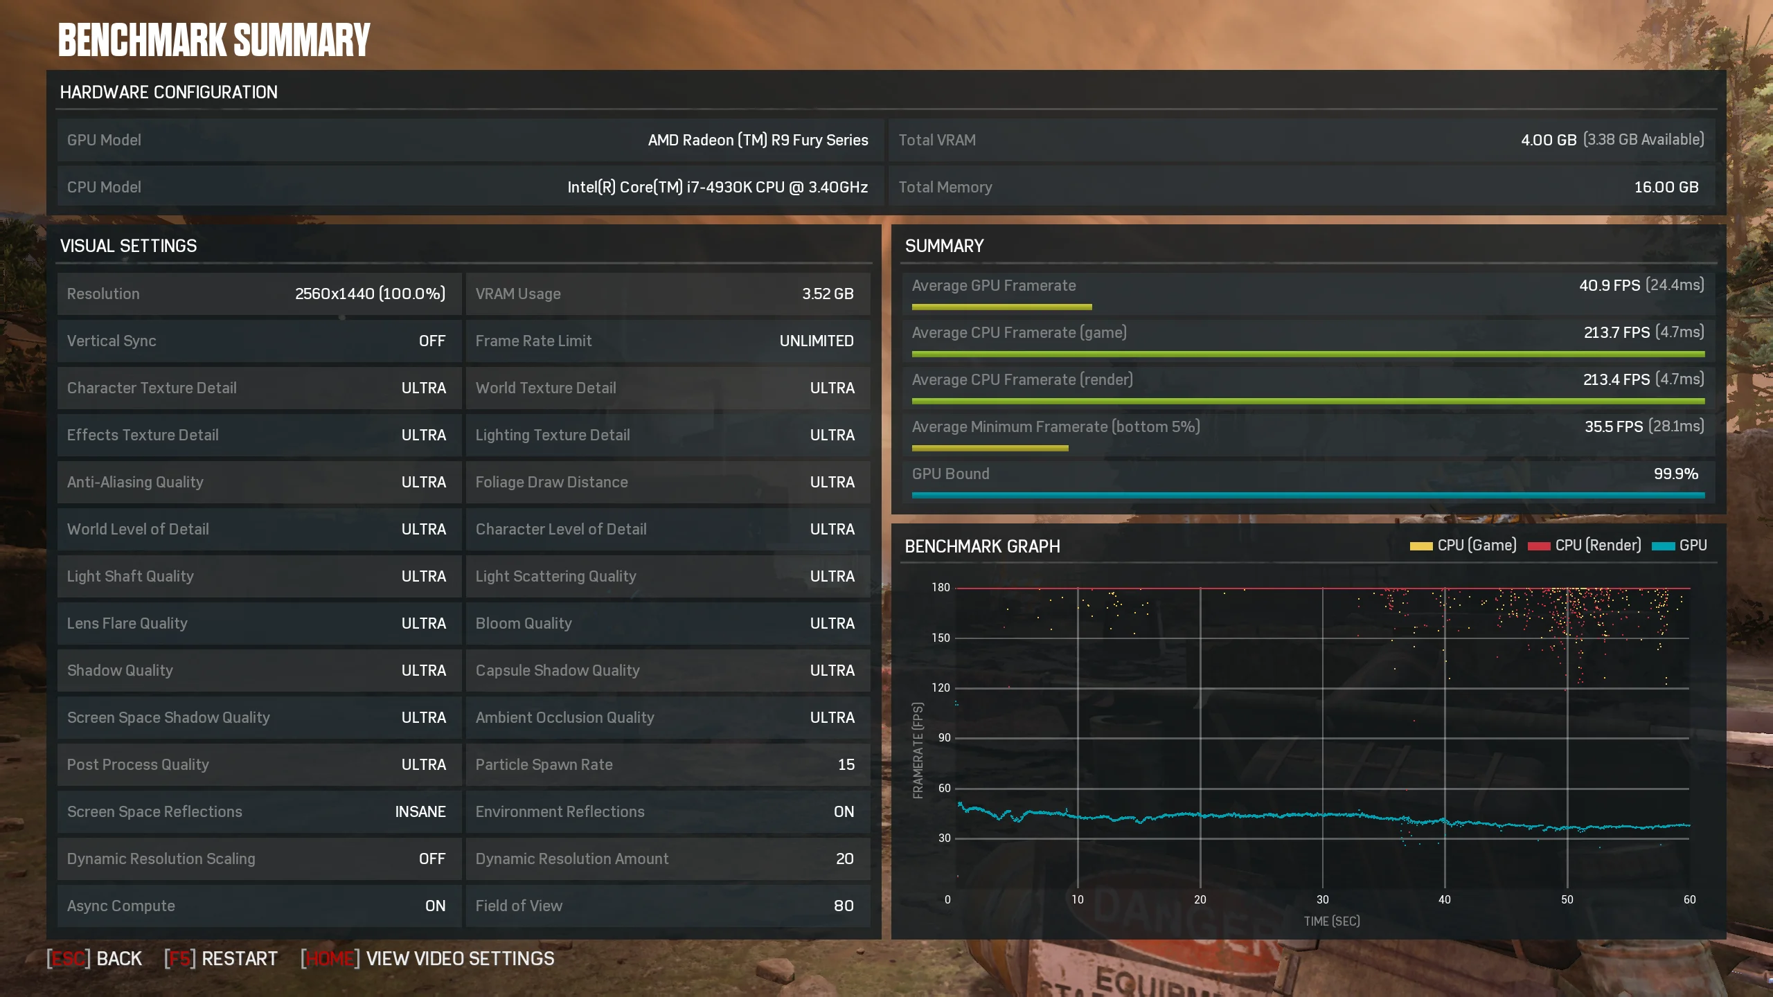
Task: Click Field of View value 80
Action: (844, 906)
